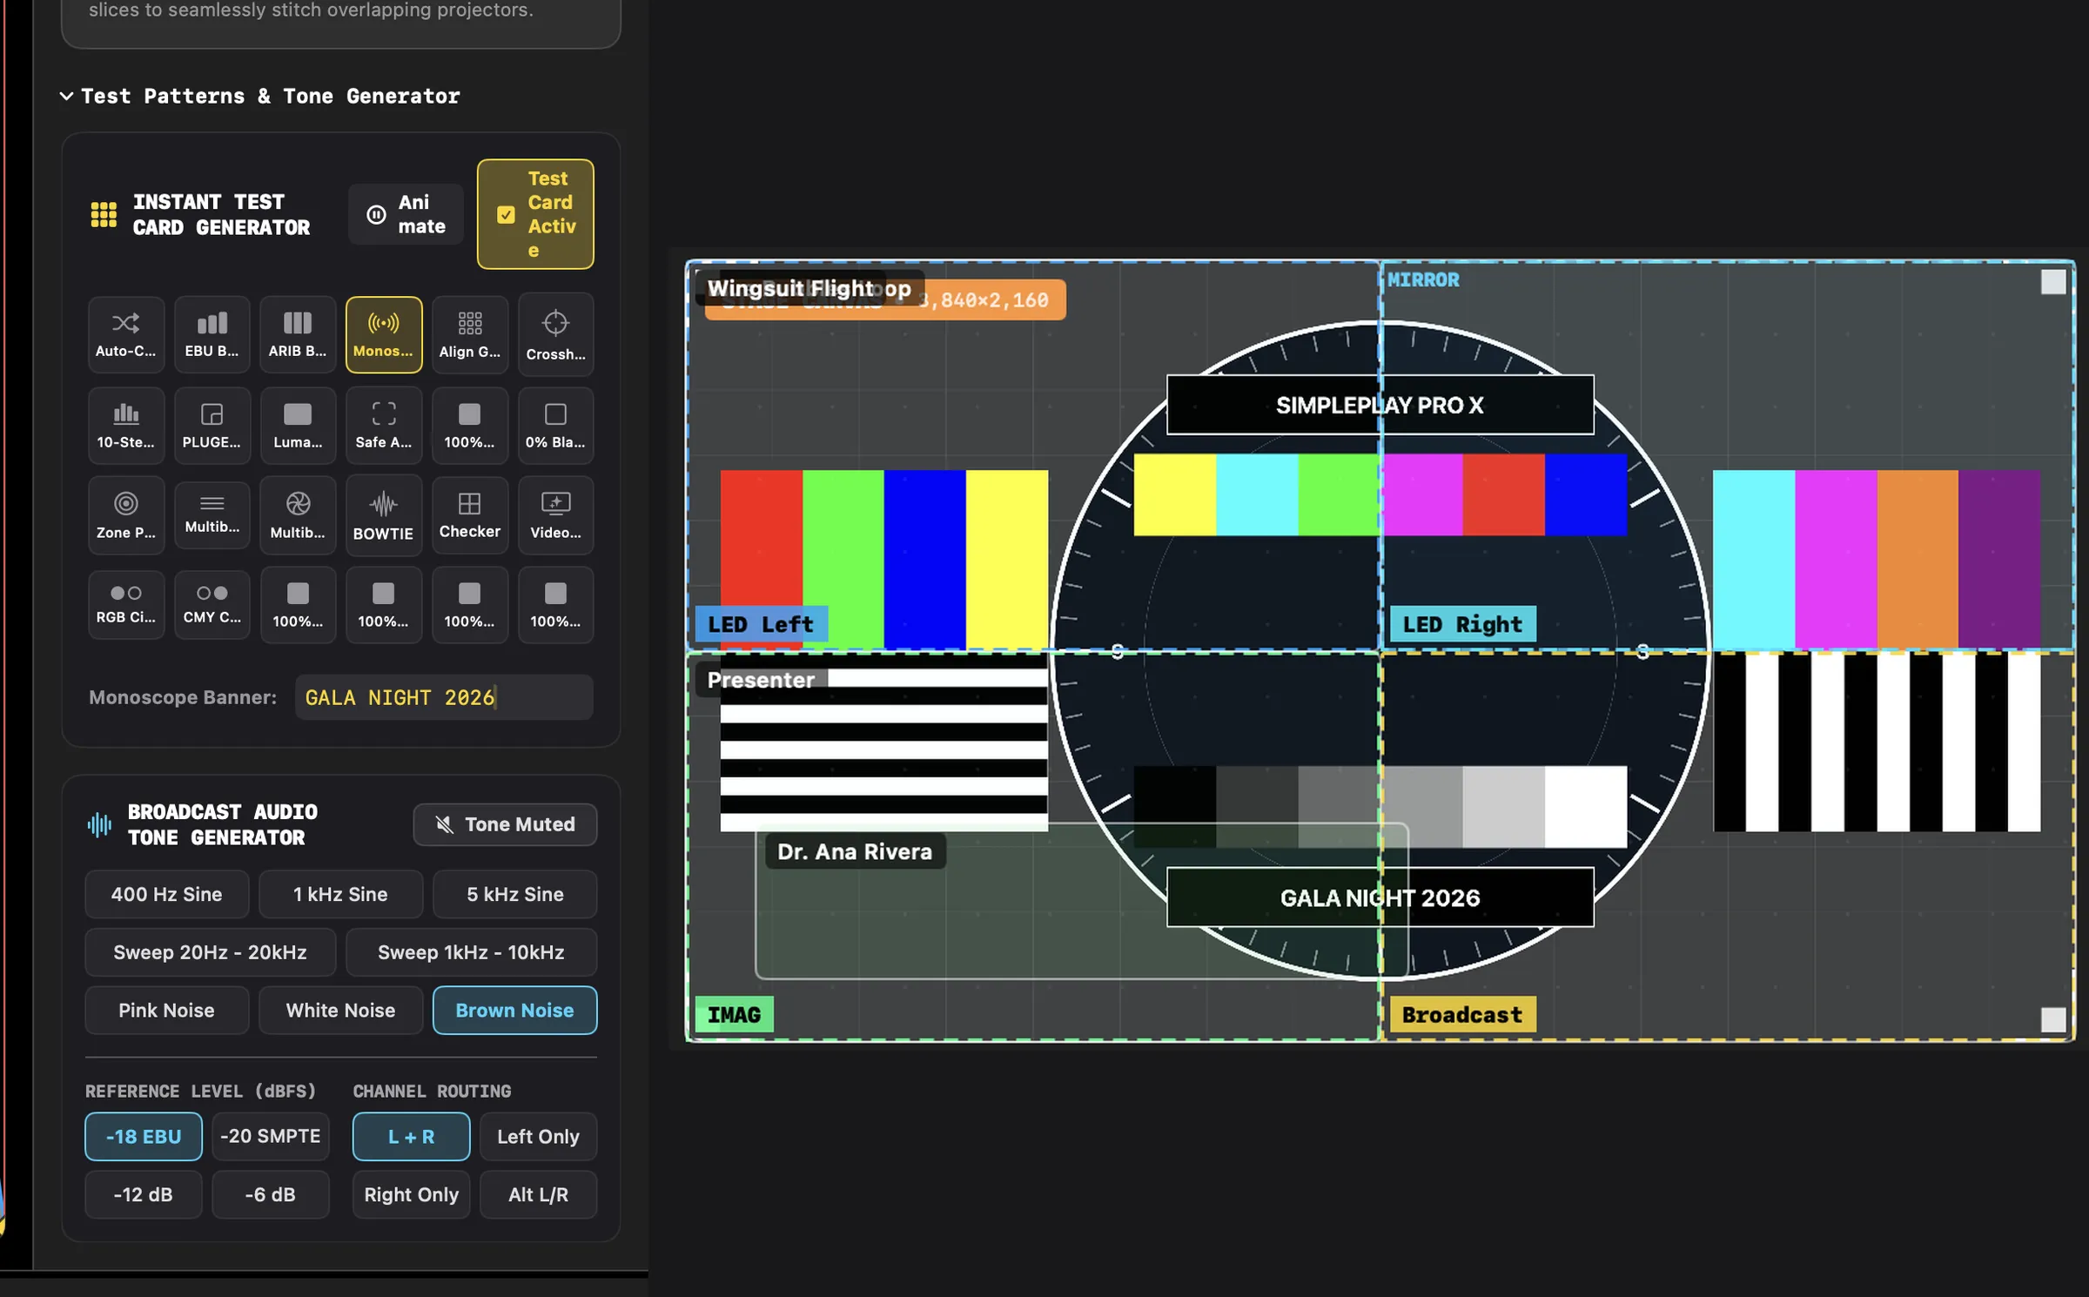Click the Monoscope Banner text field
This screenshot has height=1297, width=2089.
[444, 698]
